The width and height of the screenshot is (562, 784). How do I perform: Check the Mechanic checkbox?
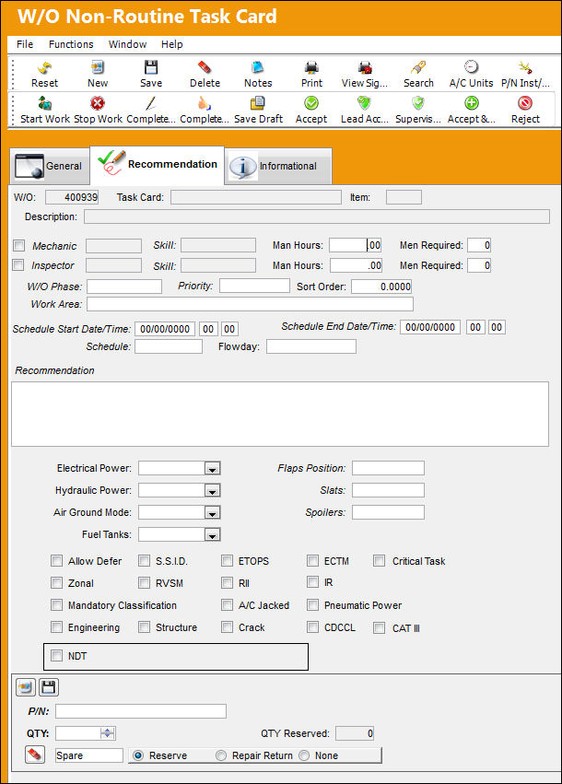pyautogui.click(x=19, y=245)
